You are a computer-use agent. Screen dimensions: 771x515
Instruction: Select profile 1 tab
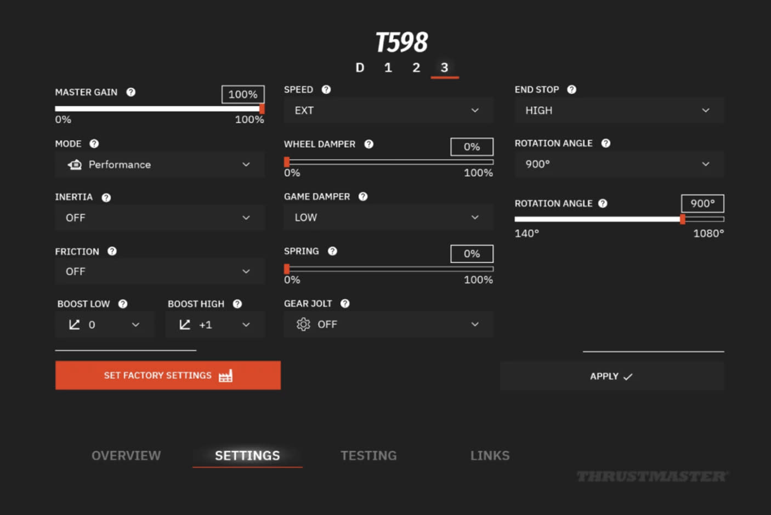(x=388, y=67)
